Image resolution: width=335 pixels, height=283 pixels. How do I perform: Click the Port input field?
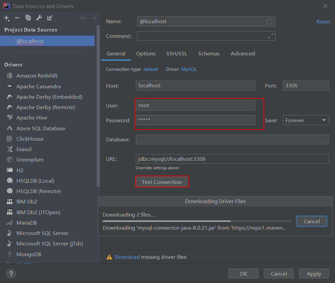306,86
